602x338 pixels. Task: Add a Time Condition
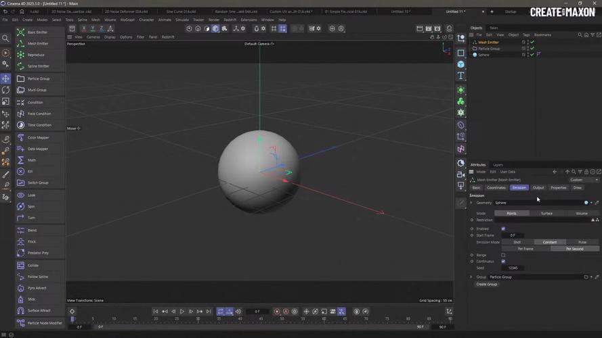pos(39,125)
